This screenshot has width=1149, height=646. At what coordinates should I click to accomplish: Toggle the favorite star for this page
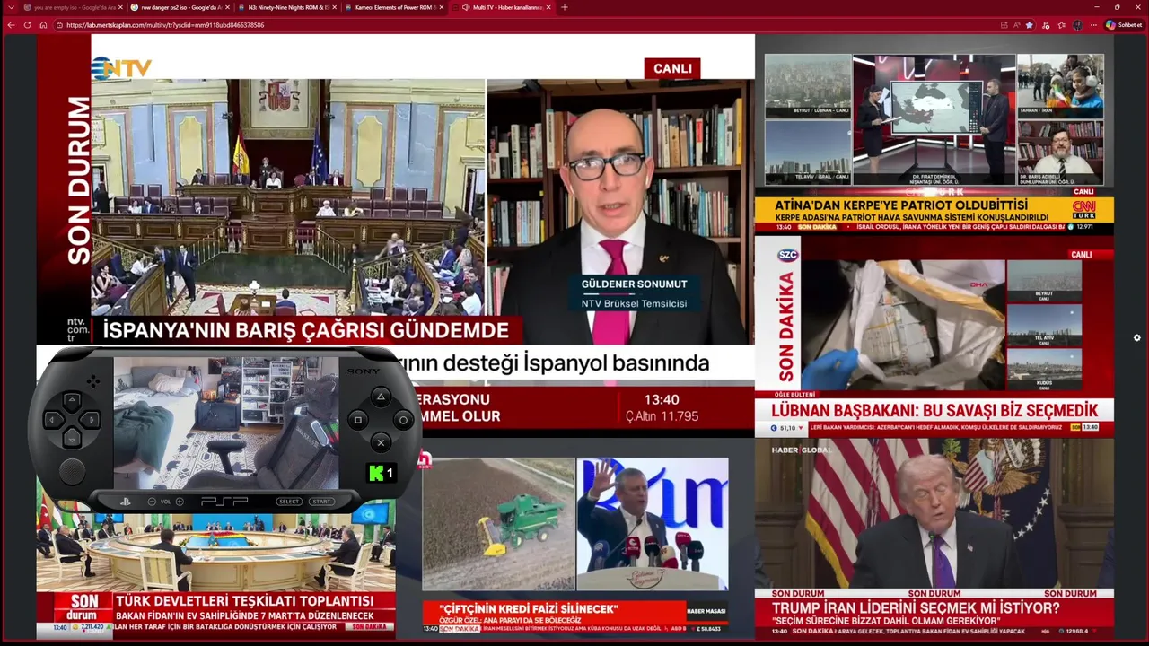click(1029, 25)
